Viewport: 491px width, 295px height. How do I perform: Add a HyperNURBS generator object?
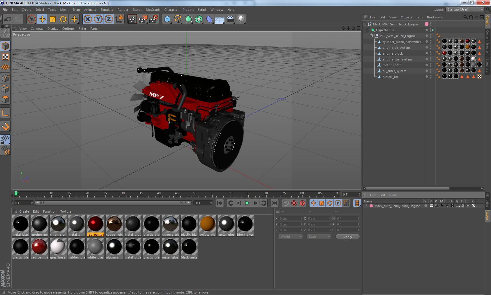pos(189,19)
